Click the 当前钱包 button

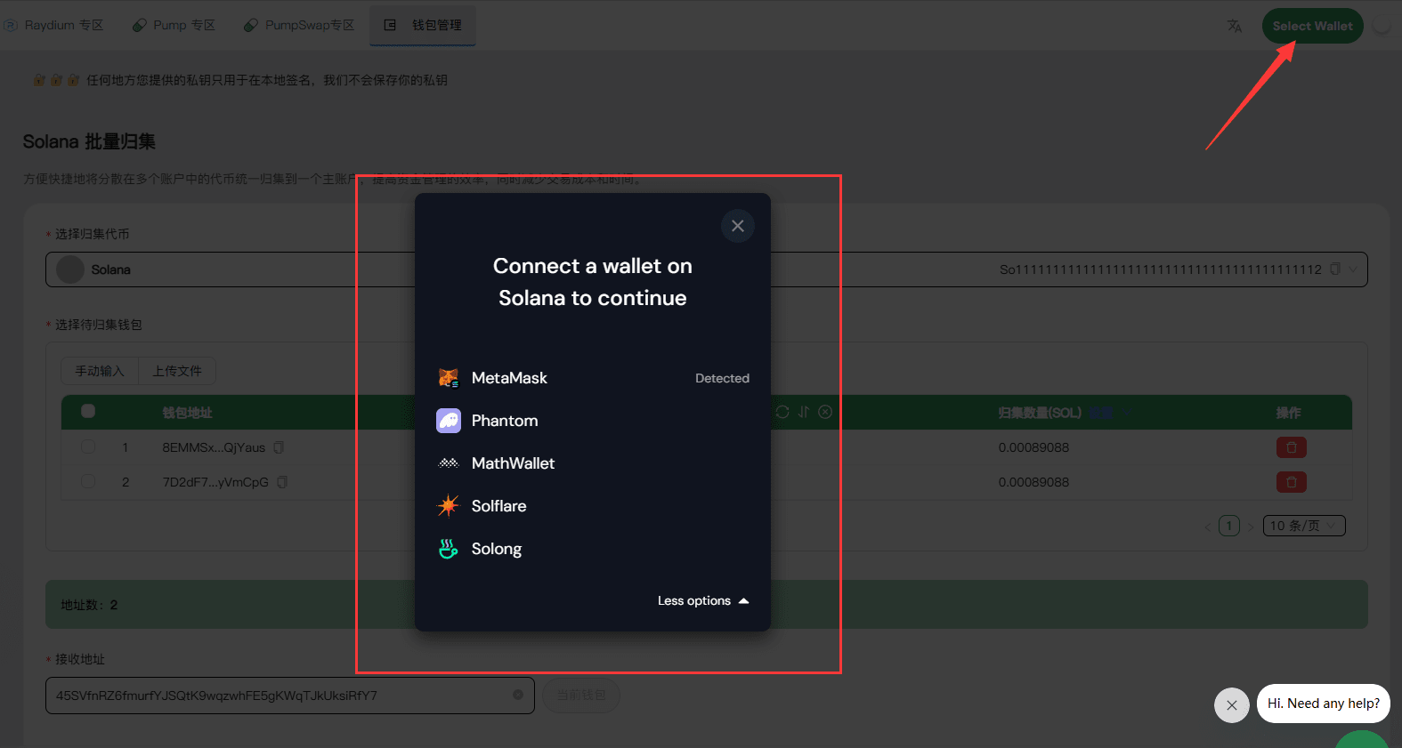coord(581,695)
